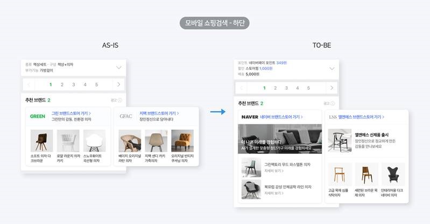Open the 지팩 샌디 카키 chair thumbnail
The image size is (430, 224).
click(156, 141)
